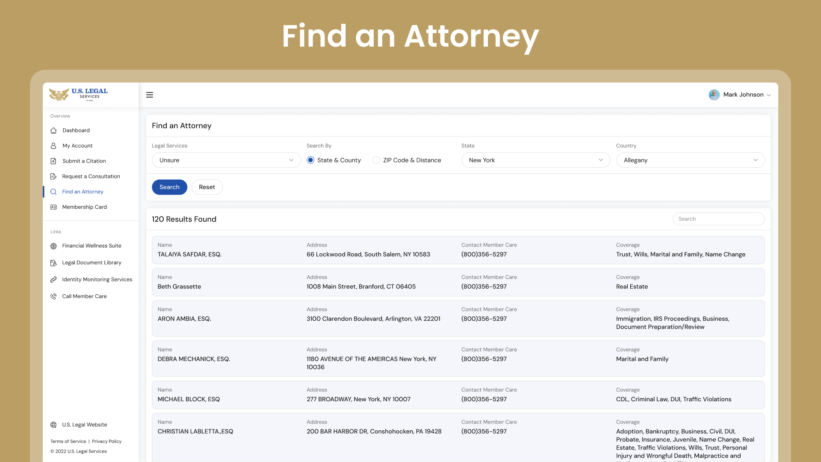This screenshot has width=821, height=462.
Task: Click the name TALAIYA SAFDAR, ESQ.
Action: [x=189, y=255]
